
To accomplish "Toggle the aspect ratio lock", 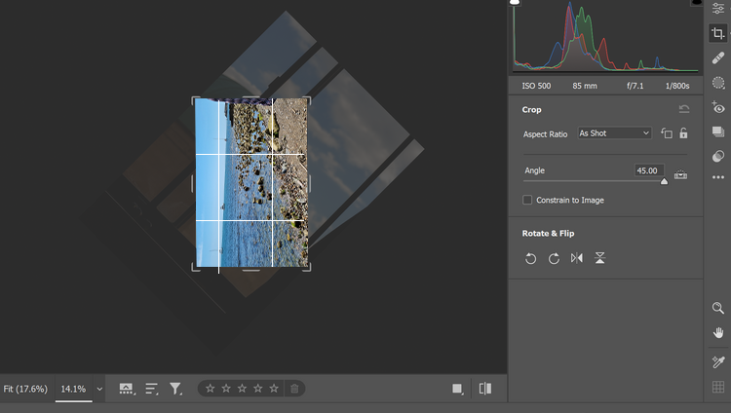I will pos(683,133).
